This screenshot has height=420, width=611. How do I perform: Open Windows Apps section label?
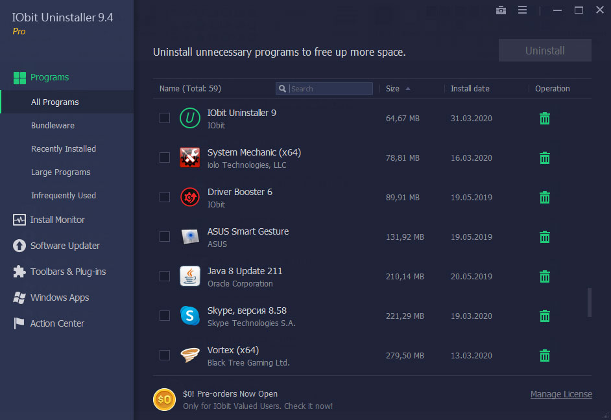pos(60,297)
